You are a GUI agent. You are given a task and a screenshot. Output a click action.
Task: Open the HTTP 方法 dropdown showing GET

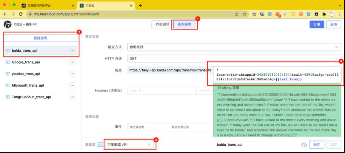(x=234, y=59)
